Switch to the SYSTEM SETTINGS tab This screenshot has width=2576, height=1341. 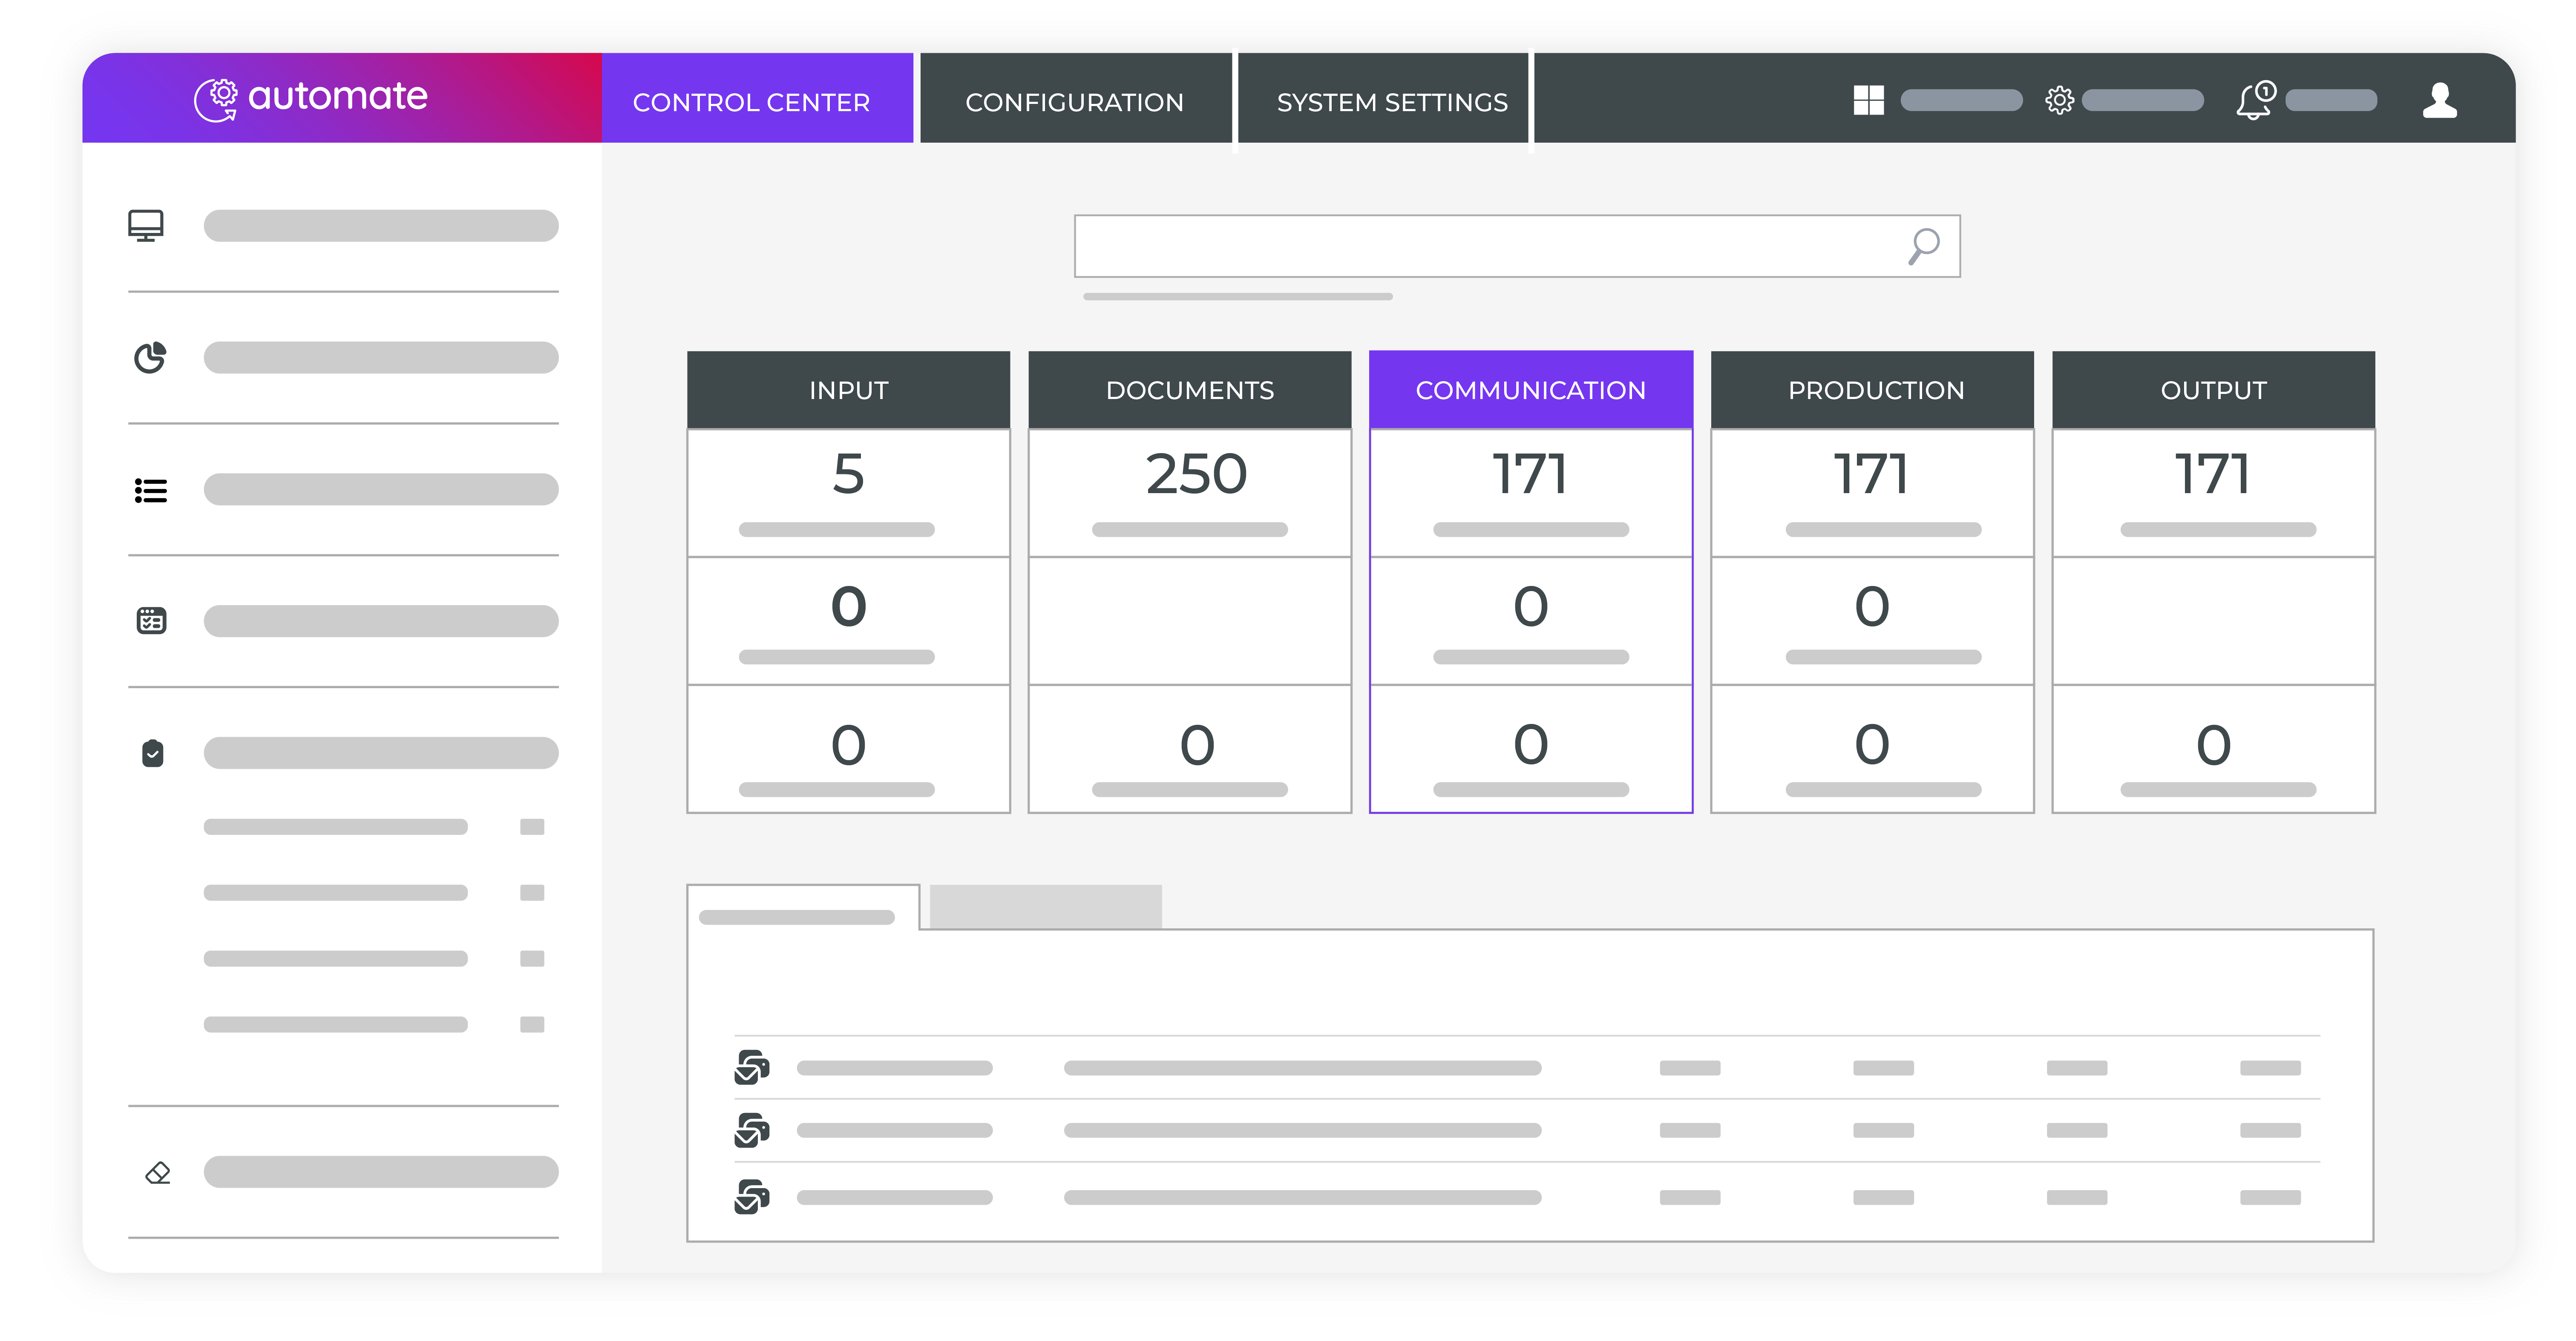[x=1383, y=98]
